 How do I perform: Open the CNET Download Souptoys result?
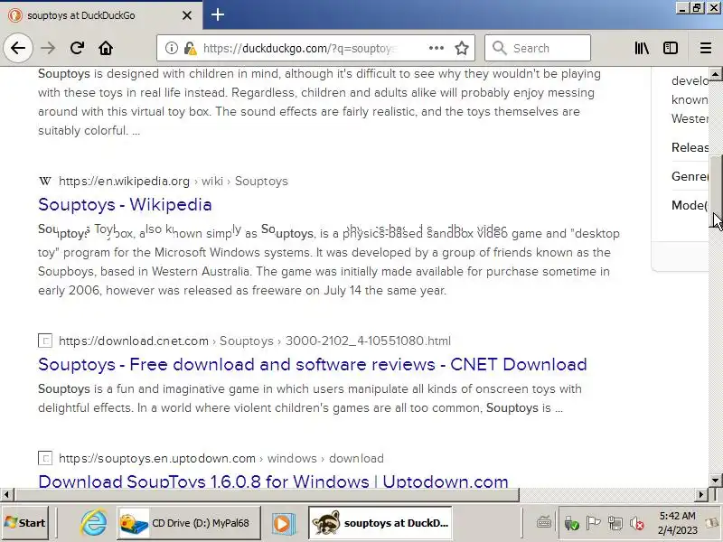click(x=313, y=365)
